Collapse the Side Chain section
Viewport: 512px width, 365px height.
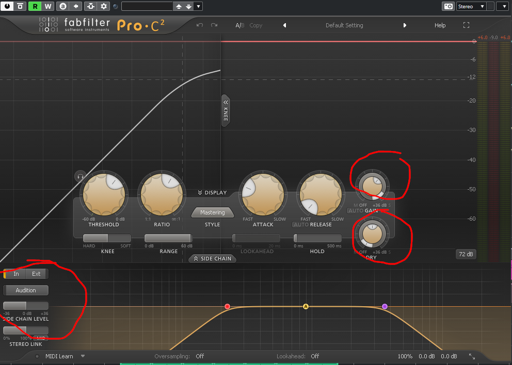(213, 259)
